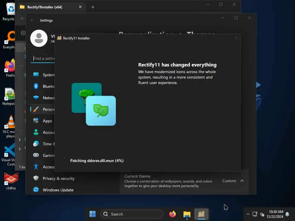Open the VLC media player shortcut
Viewport: 295px width, 221px height.
[x=9, y=127]
